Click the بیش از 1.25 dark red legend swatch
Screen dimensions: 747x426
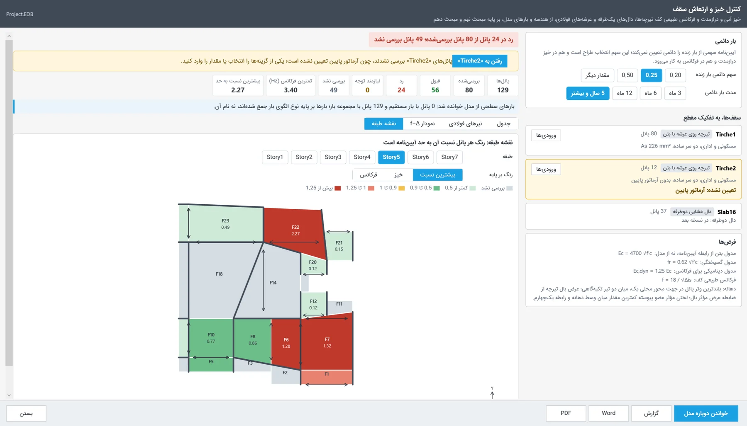(338, 188)
